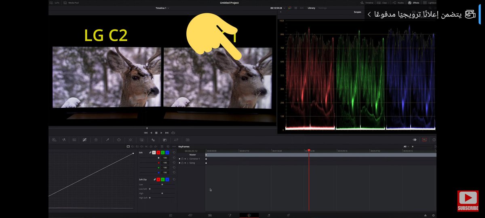The height and width of the screenshot is (218, 485).
Task: Click the viewer timecode 08:10:59:28
Action: pos(276,8)
